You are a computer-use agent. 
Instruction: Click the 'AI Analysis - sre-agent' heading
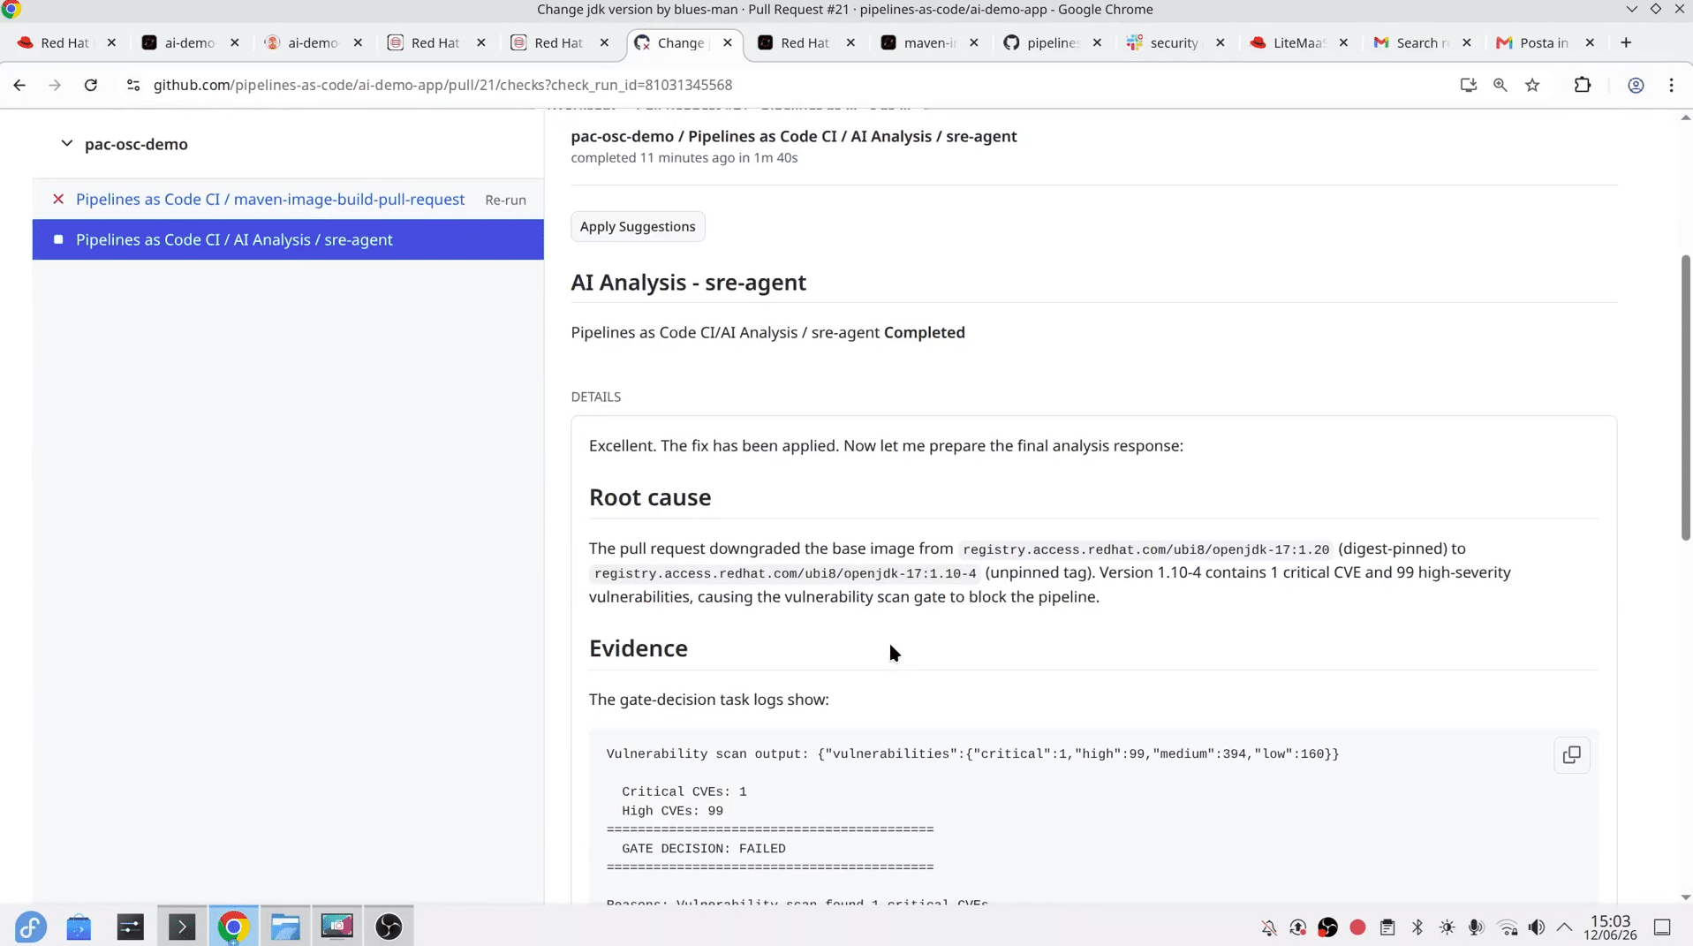click(689, 282)
